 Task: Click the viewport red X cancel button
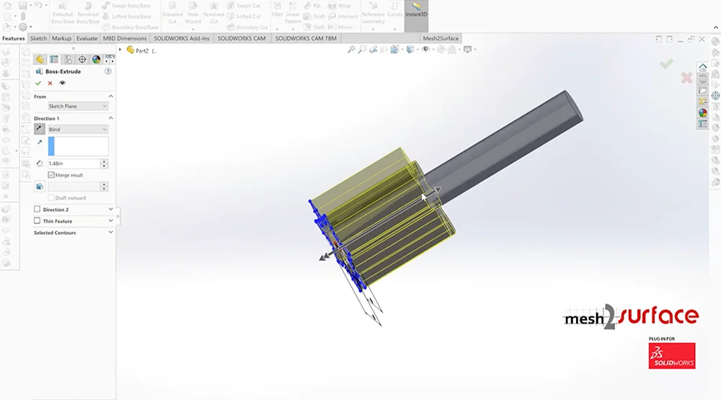point(686,78)
